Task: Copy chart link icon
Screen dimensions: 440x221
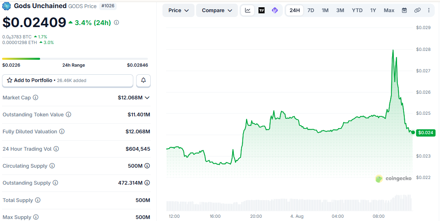Action: coord(417,11)
